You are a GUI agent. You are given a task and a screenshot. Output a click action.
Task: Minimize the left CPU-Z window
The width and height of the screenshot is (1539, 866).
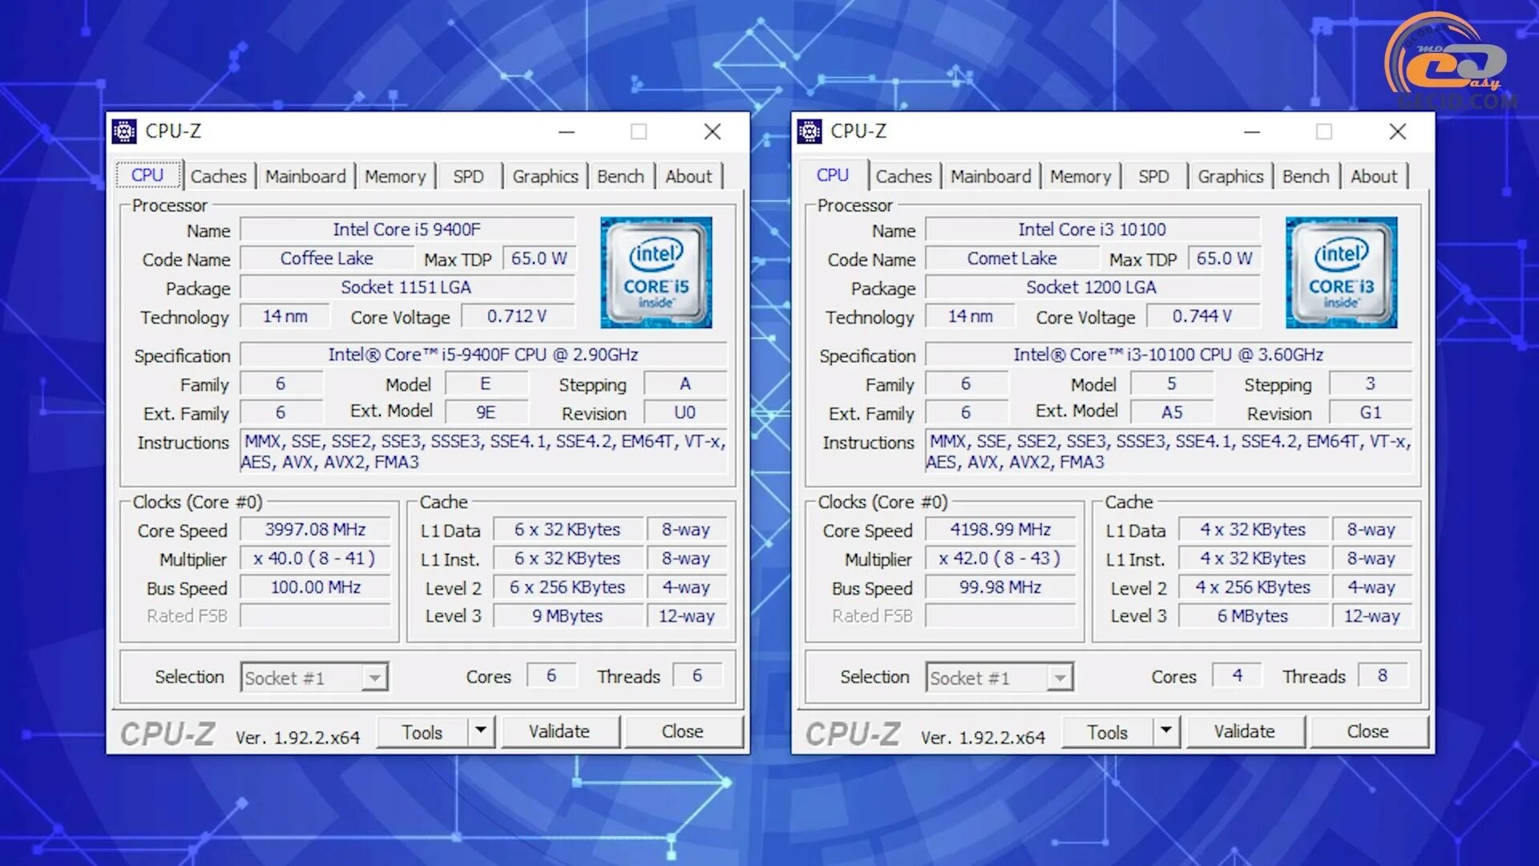coord(567,132)
